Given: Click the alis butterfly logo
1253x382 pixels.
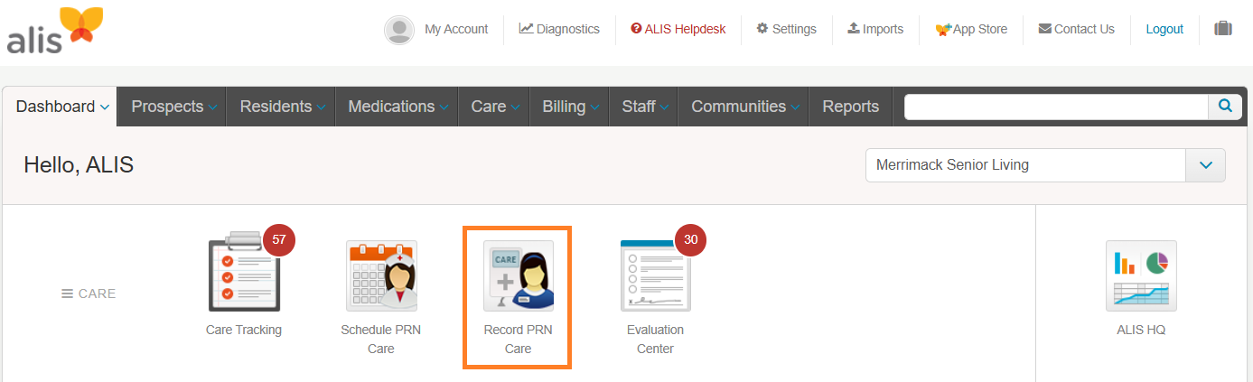Looking at the screenshot, I should click(x=54, y=30).
